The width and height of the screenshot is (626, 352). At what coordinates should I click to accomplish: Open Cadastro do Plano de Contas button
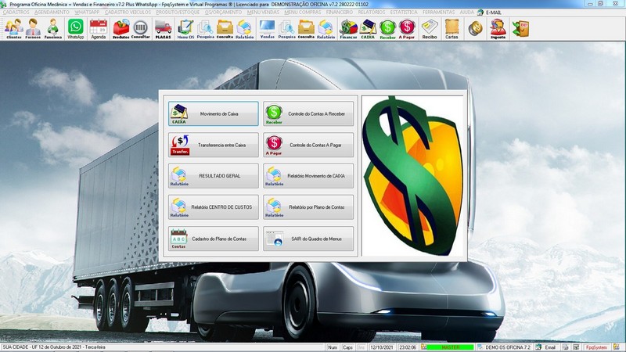(x=213, y=239)
